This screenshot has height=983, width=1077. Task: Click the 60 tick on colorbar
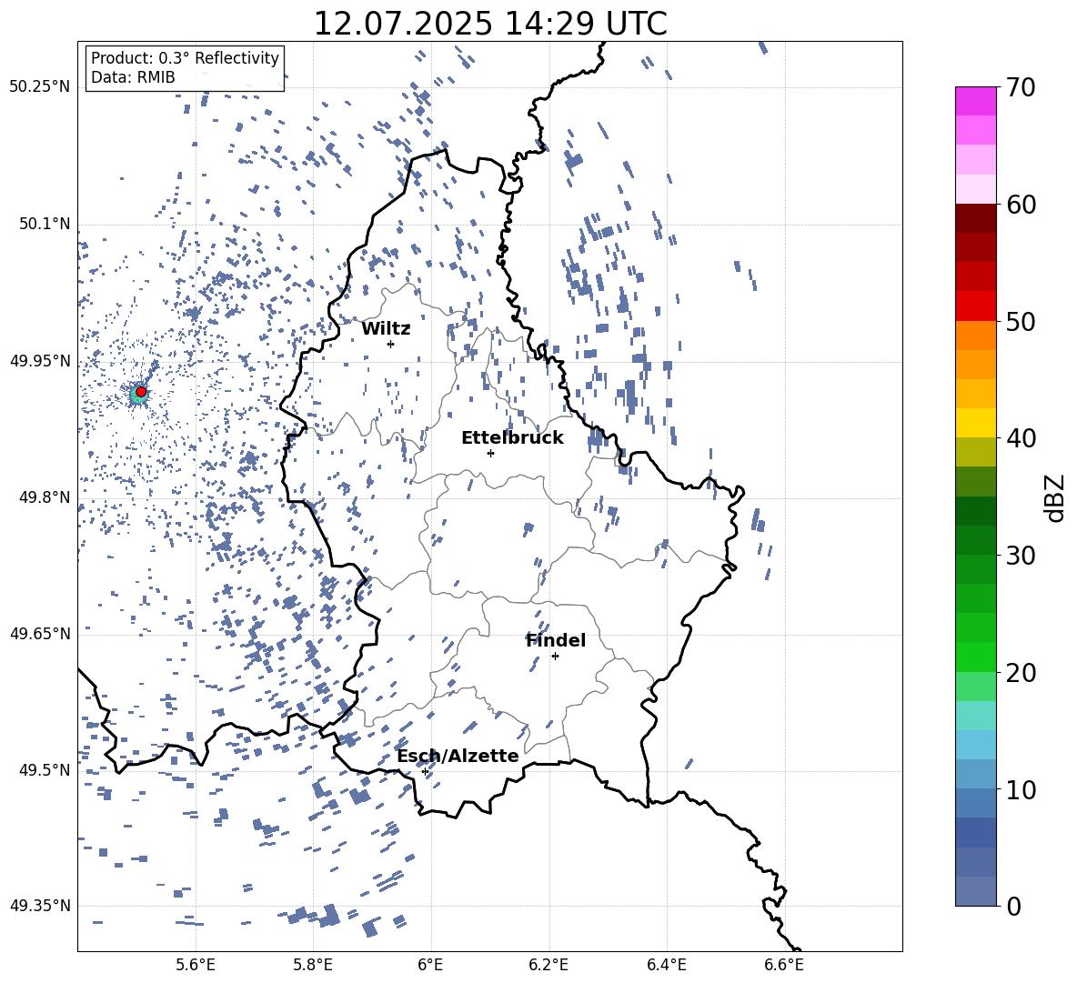point(1021,205)
